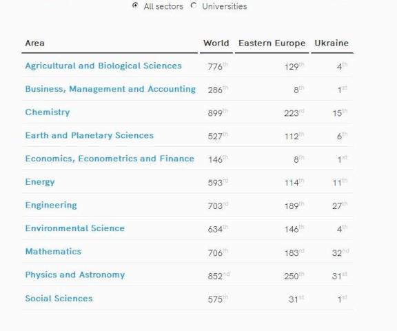Click the Ukraine column header
This screenshot has width=397, height=331.
pos(332,43)
